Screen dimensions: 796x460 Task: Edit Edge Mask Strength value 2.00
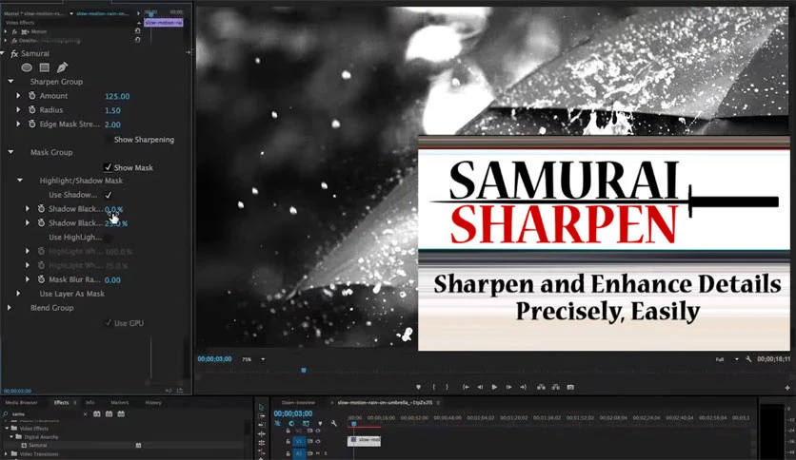[112, 125]
